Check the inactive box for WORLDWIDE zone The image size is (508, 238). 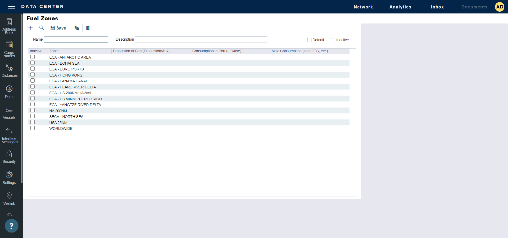coord(33,128)
